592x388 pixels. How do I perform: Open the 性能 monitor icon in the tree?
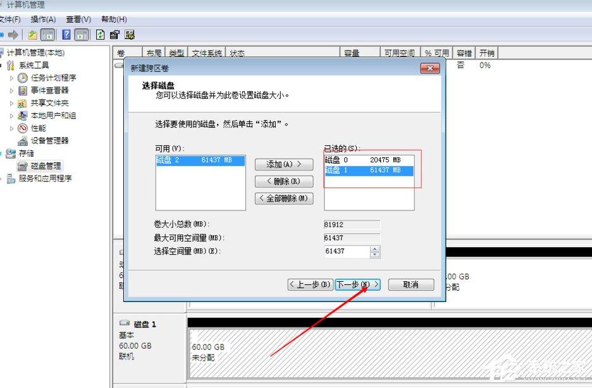(x=22, y=128)
